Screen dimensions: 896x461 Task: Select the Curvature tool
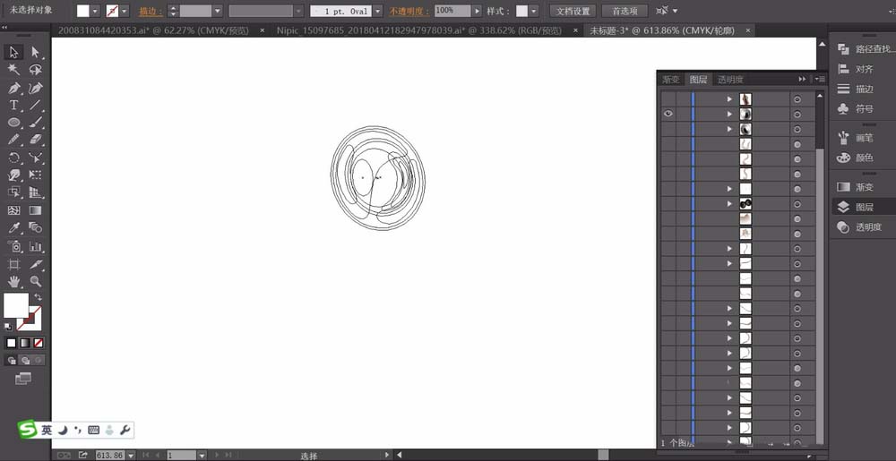pyautogui.click(x=36, y=88)
